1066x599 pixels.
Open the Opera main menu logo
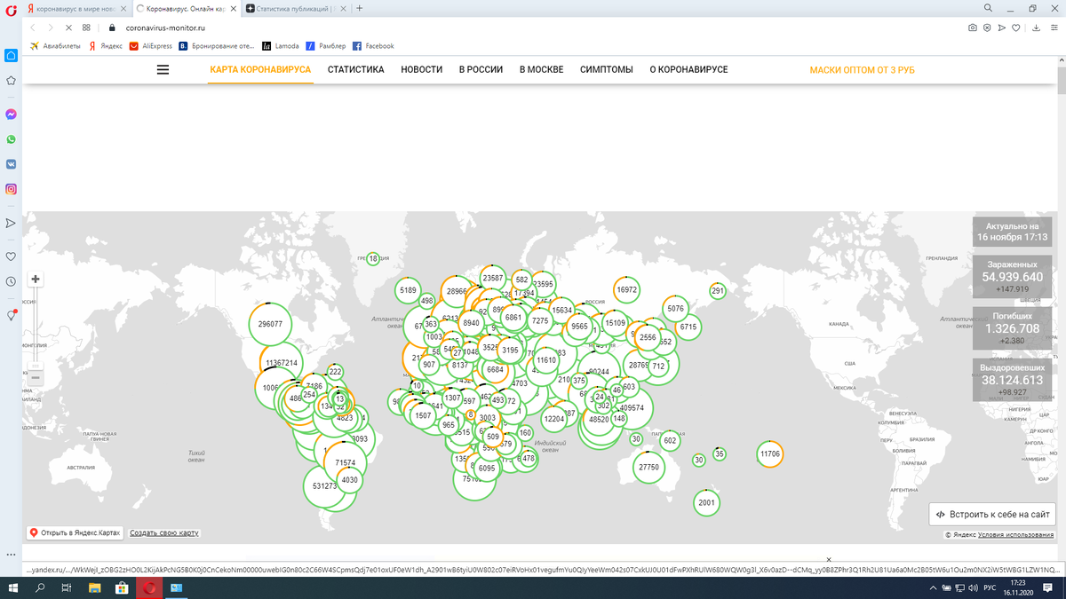click(11, 9)
